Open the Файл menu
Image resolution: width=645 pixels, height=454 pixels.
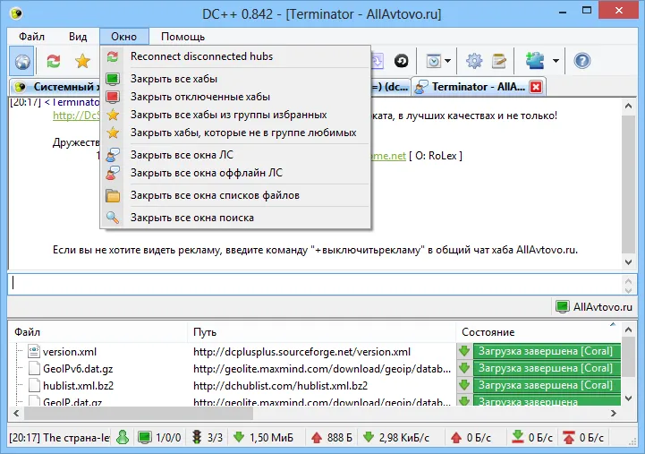(31, 37)
